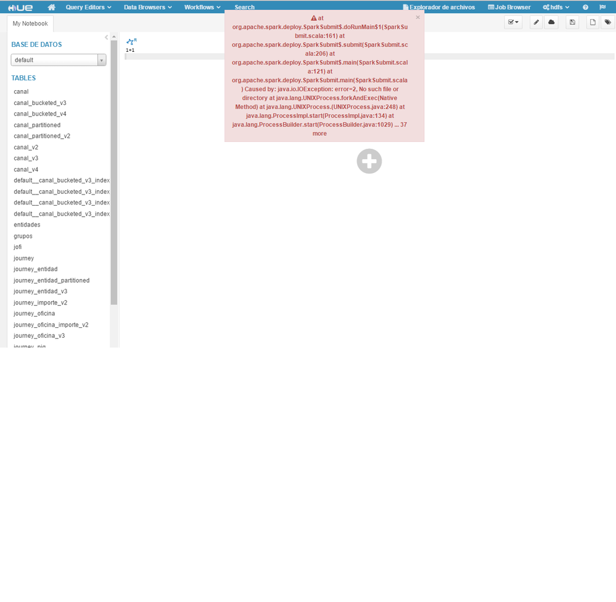Image resolution: width=616 pixels, height=602 pixels.
Task: Open the checkmark options dropdown button
Action: click(513, 22)
